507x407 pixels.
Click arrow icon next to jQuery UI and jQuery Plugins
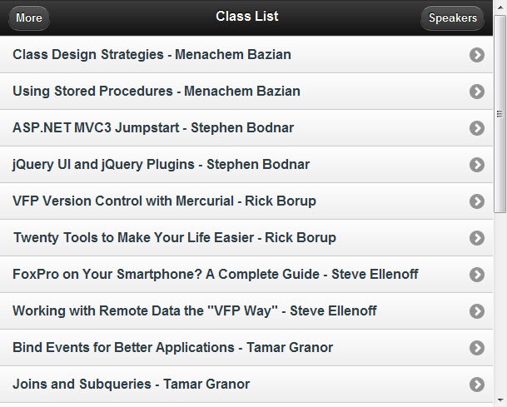coord(477,165)
